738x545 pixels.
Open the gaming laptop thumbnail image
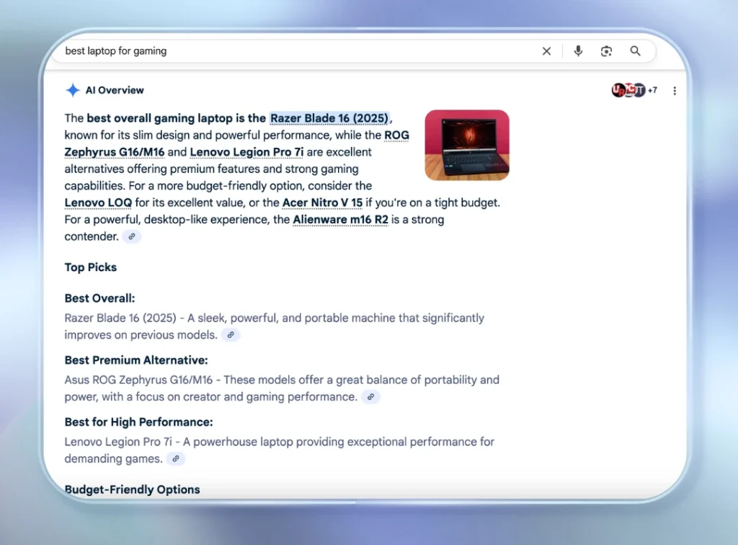[x=467, y=145]
